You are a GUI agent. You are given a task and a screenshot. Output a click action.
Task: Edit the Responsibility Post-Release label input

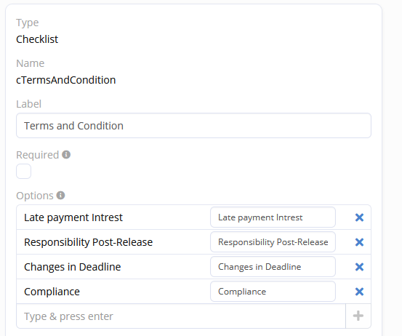[x=273, y=242]
